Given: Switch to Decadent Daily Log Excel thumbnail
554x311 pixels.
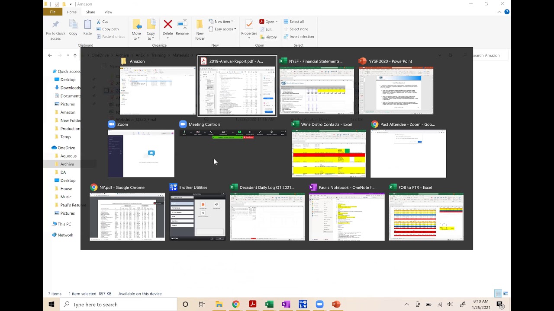Looking at the screenshot, I should point(267,213).
